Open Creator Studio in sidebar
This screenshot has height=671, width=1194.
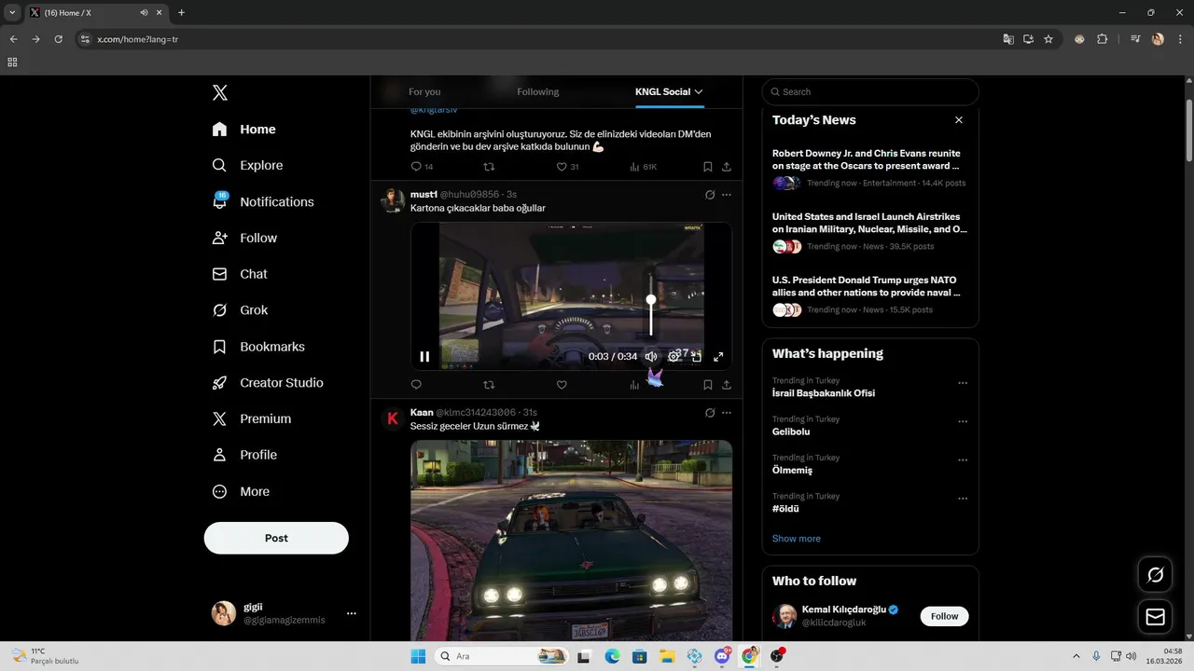click(268, 383)
